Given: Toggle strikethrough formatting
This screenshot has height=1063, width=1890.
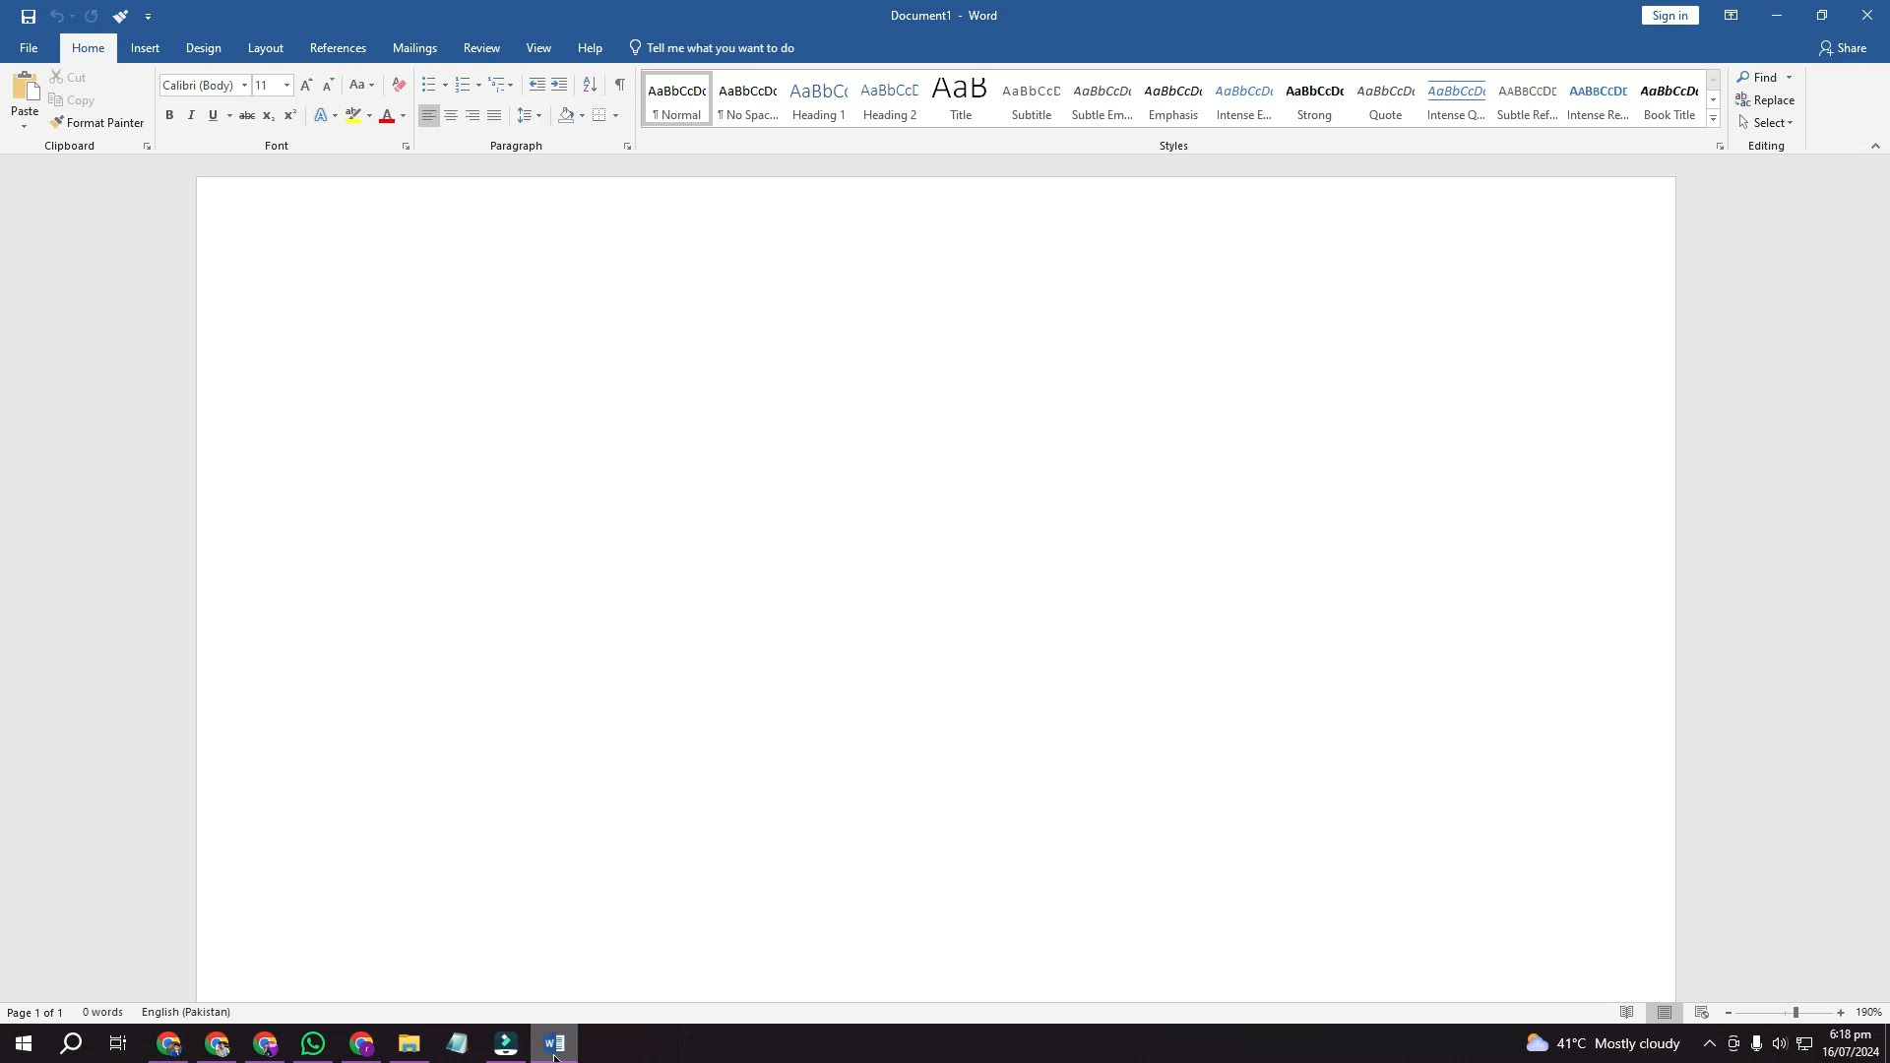Looking at the screenshot, I should (247, 115).
